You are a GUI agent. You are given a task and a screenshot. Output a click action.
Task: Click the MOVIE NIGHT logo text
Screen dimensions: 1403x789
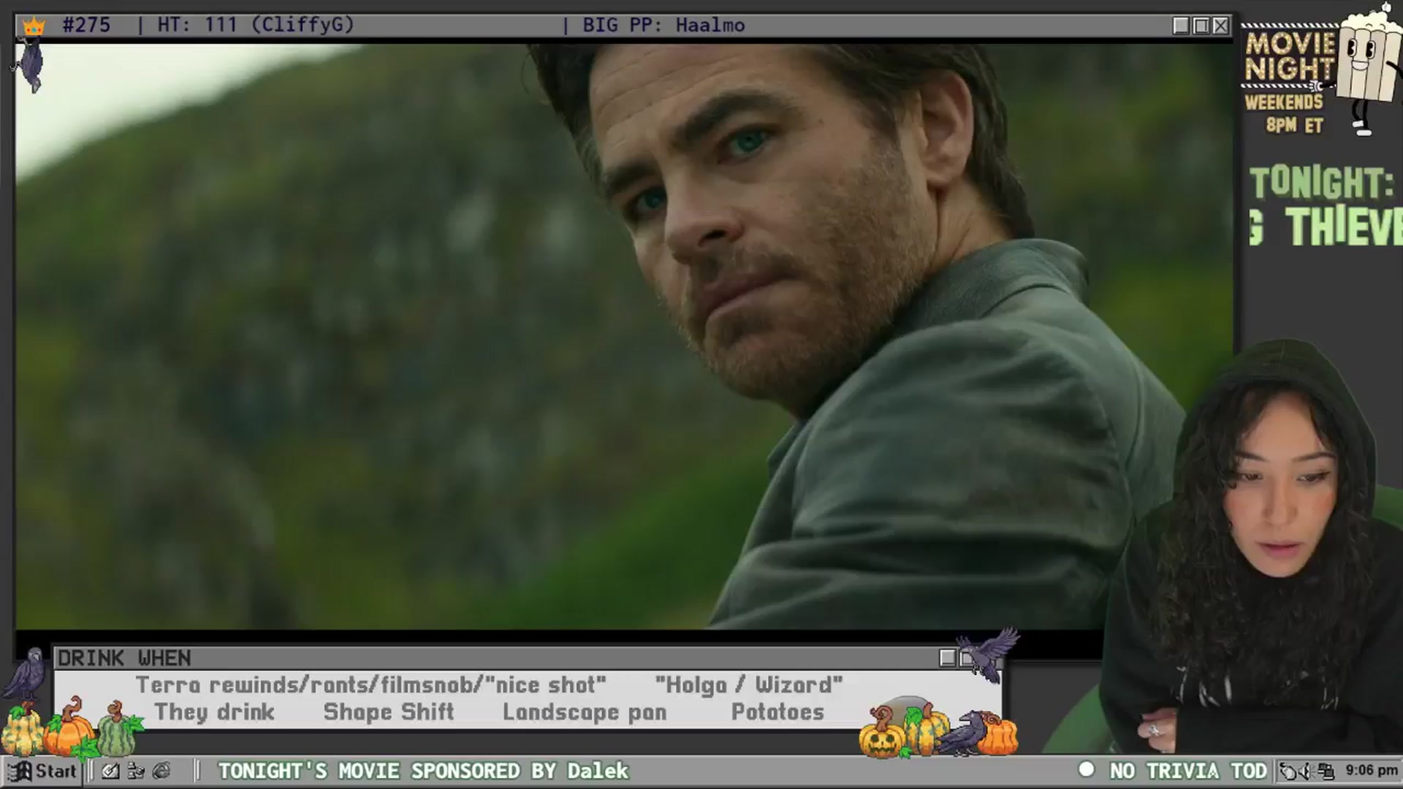(1290, 56)
